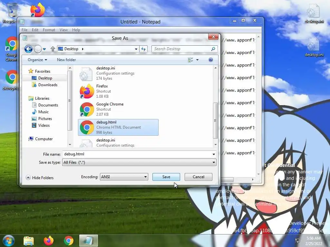Image resolution: width=330 pixels, height=247 pixels.
Task: Click Hide Folders toggle
Action: [x=40, y=178]
